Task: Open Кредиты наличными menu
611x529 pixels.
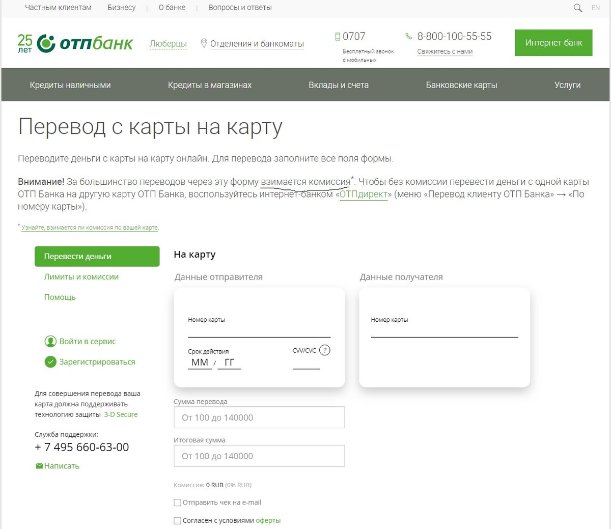Action: click(70, 85)
